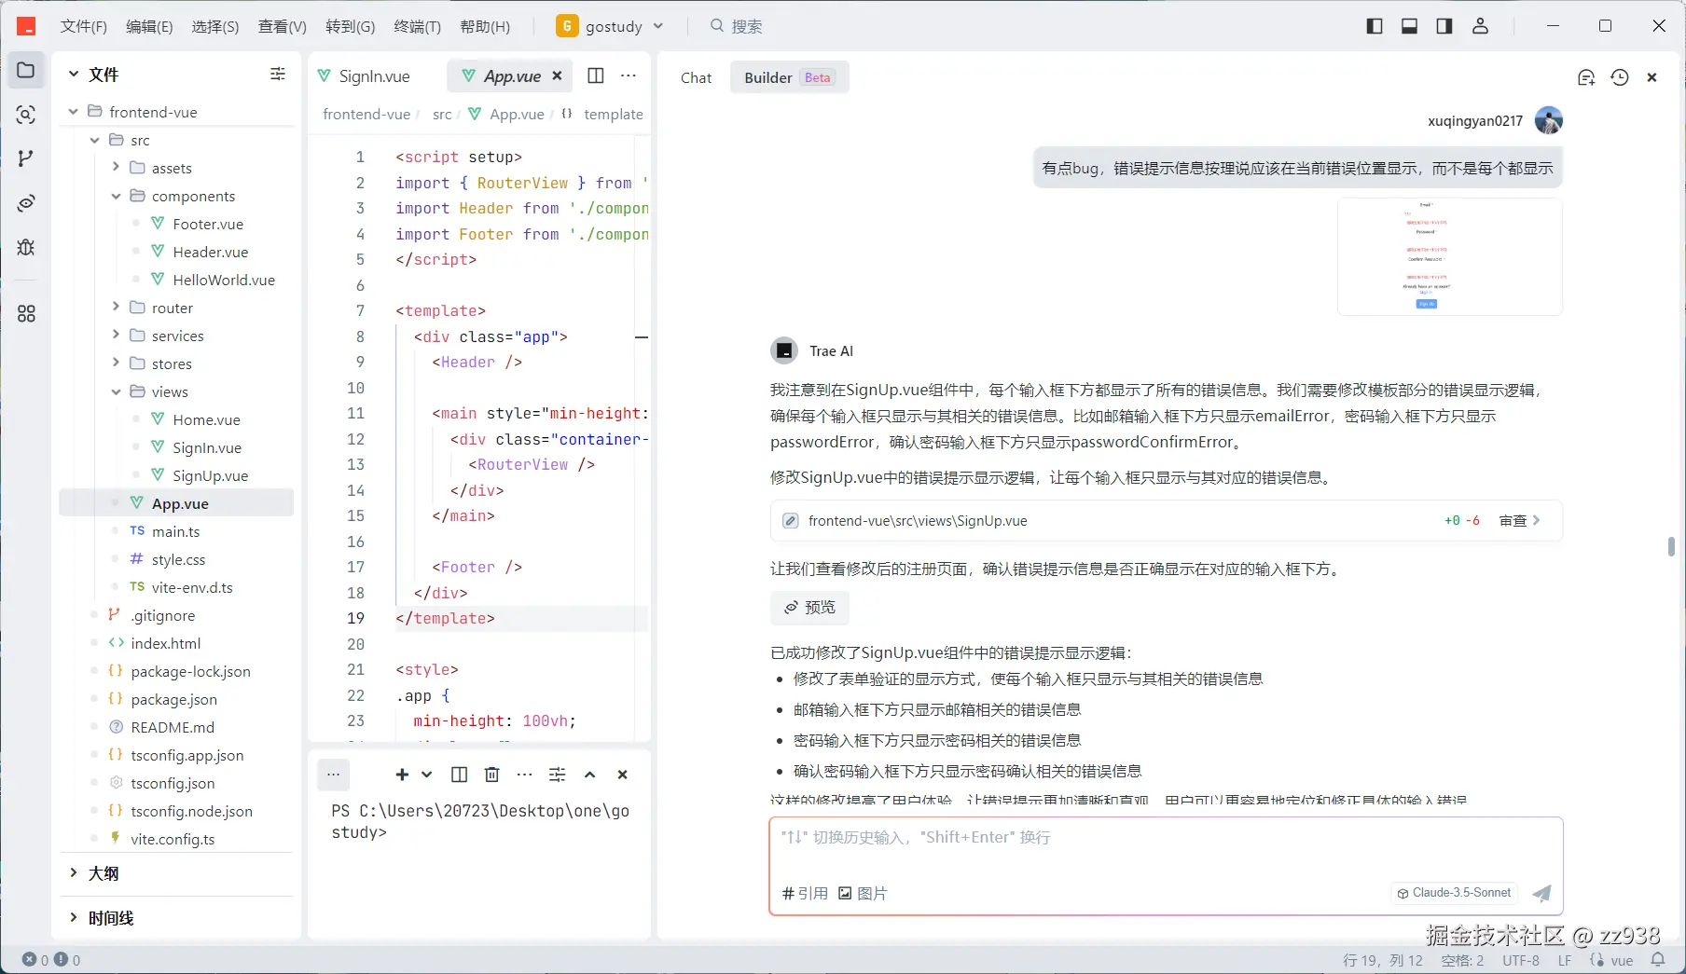The width and height of the screenshot is (1686, 974).
Task: Open the attached screenshot thumbnail in chat
Action: (1449, 256)
